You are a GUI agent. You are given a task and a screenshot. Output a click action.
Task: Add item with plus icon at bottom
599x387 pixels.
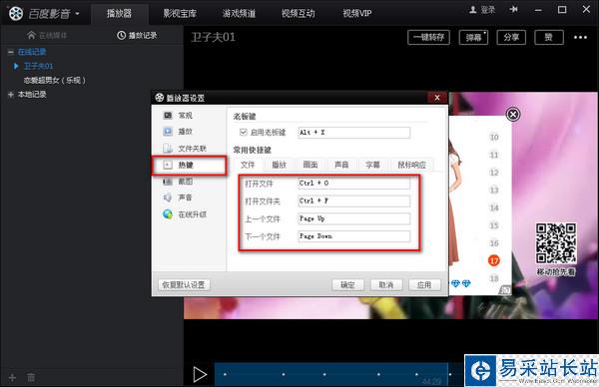[12, 378]
